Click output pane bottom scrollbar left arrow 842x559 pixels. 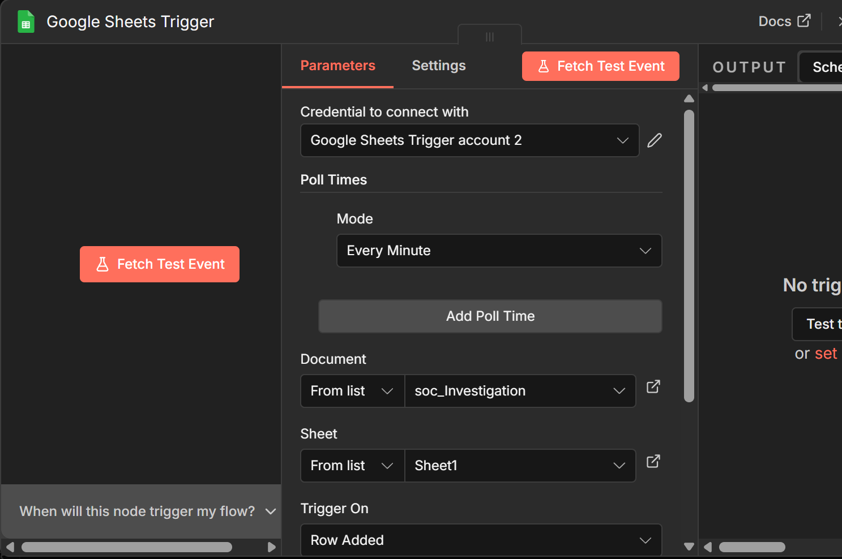pyautogui.click(x=708, y=547)
